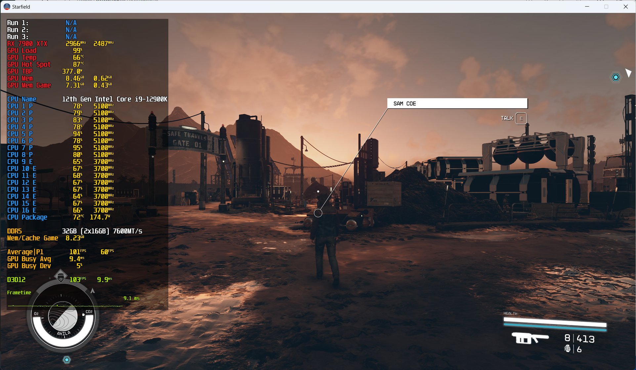Viewport: 636px width, 370px height.
Task: Click the hexagon icon below the AKILA watch
Action: (x=67, y=360)
